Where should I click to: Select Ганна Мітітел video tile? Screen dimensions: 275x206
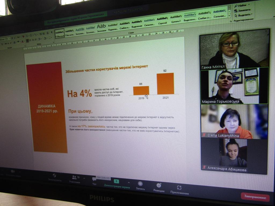pyautogui.click(x=234, y=49)
